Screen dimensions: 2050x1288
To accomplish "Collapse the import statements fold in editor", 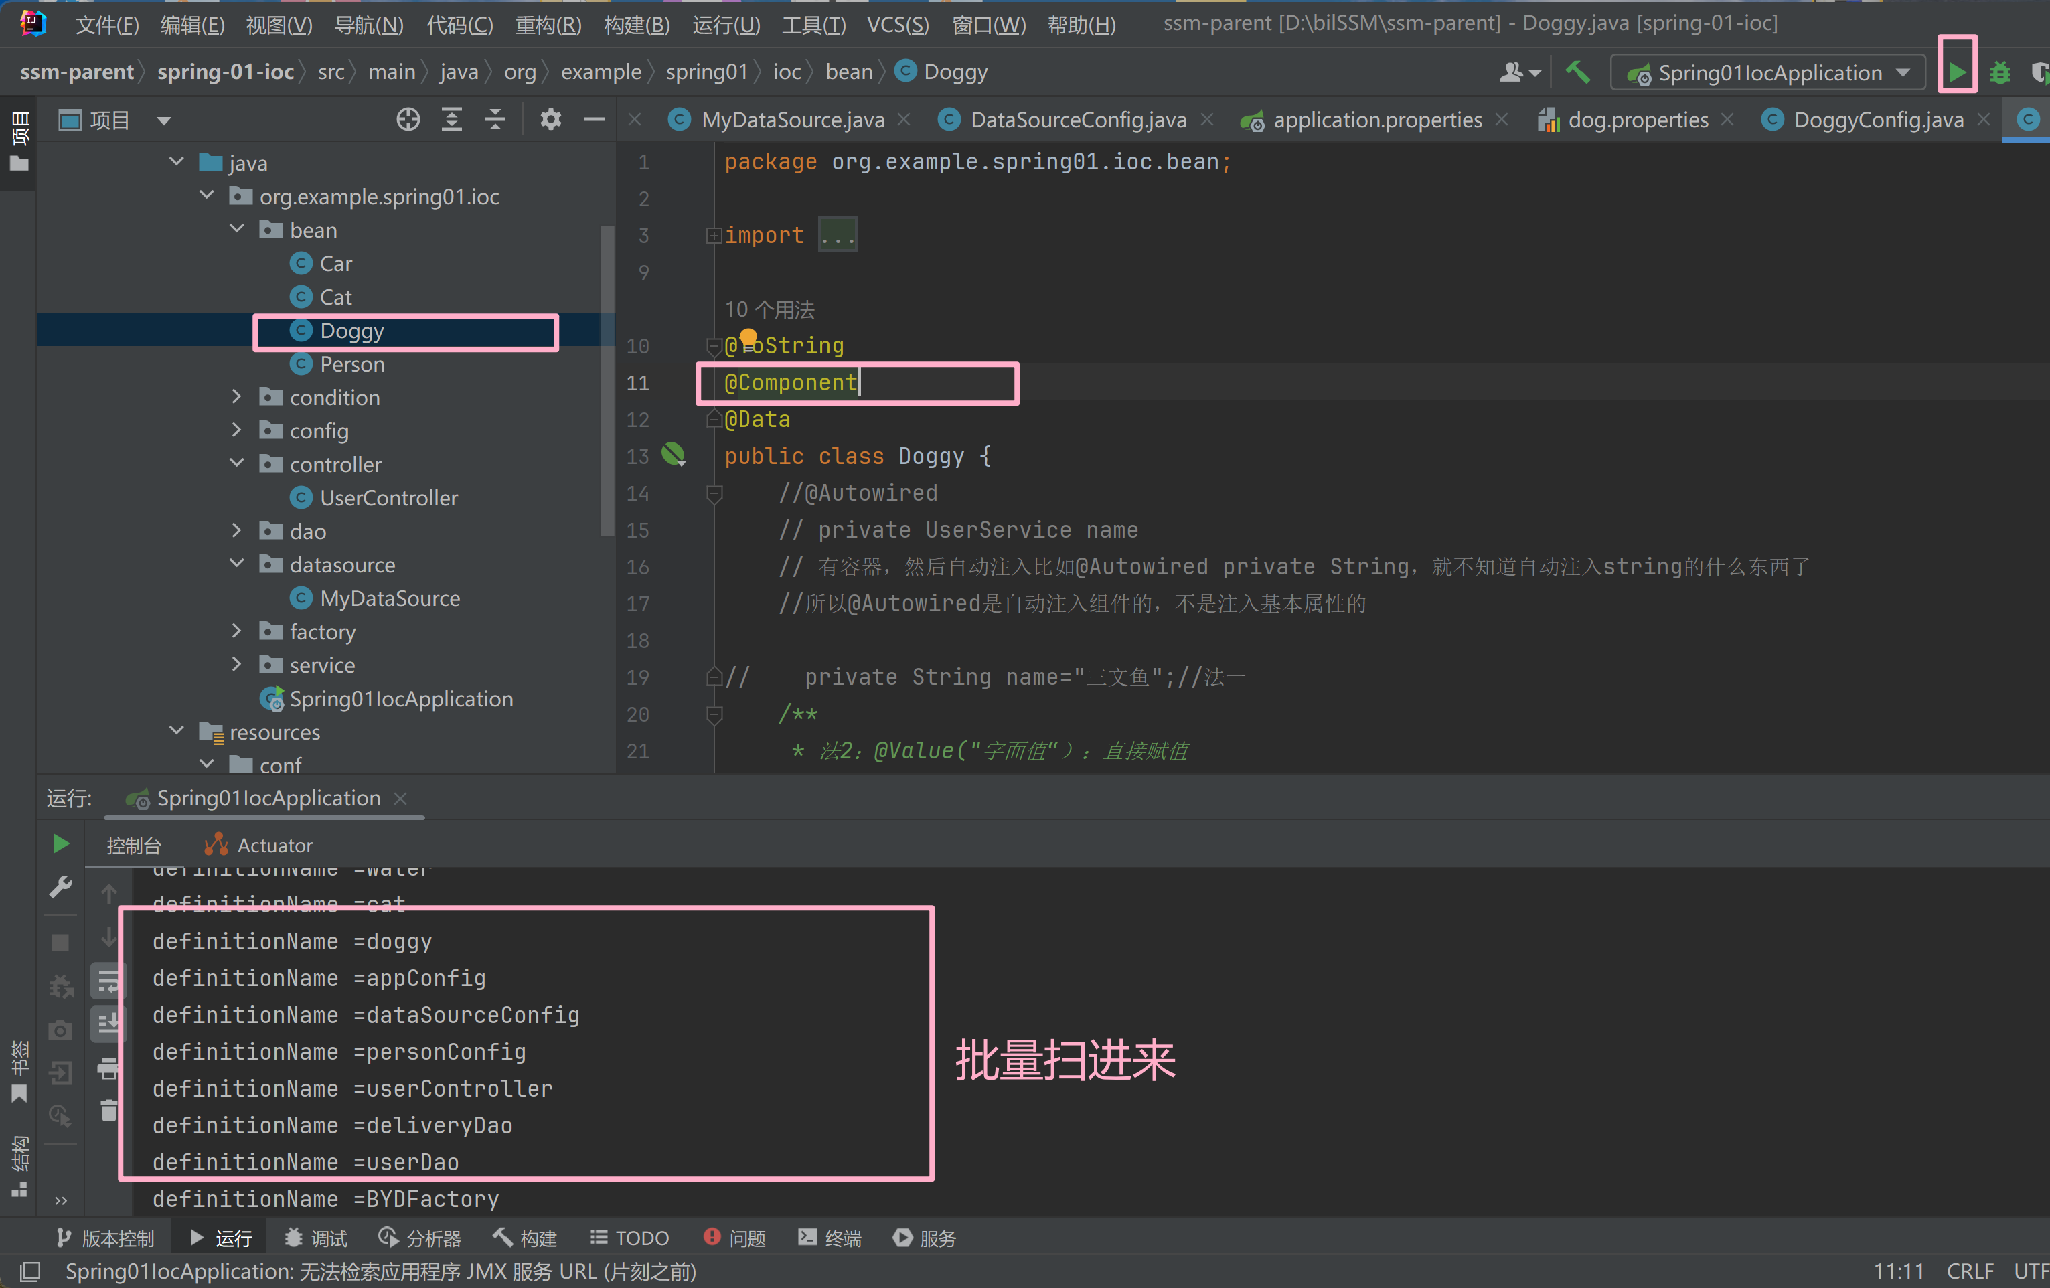I will (x=714, y=235).
